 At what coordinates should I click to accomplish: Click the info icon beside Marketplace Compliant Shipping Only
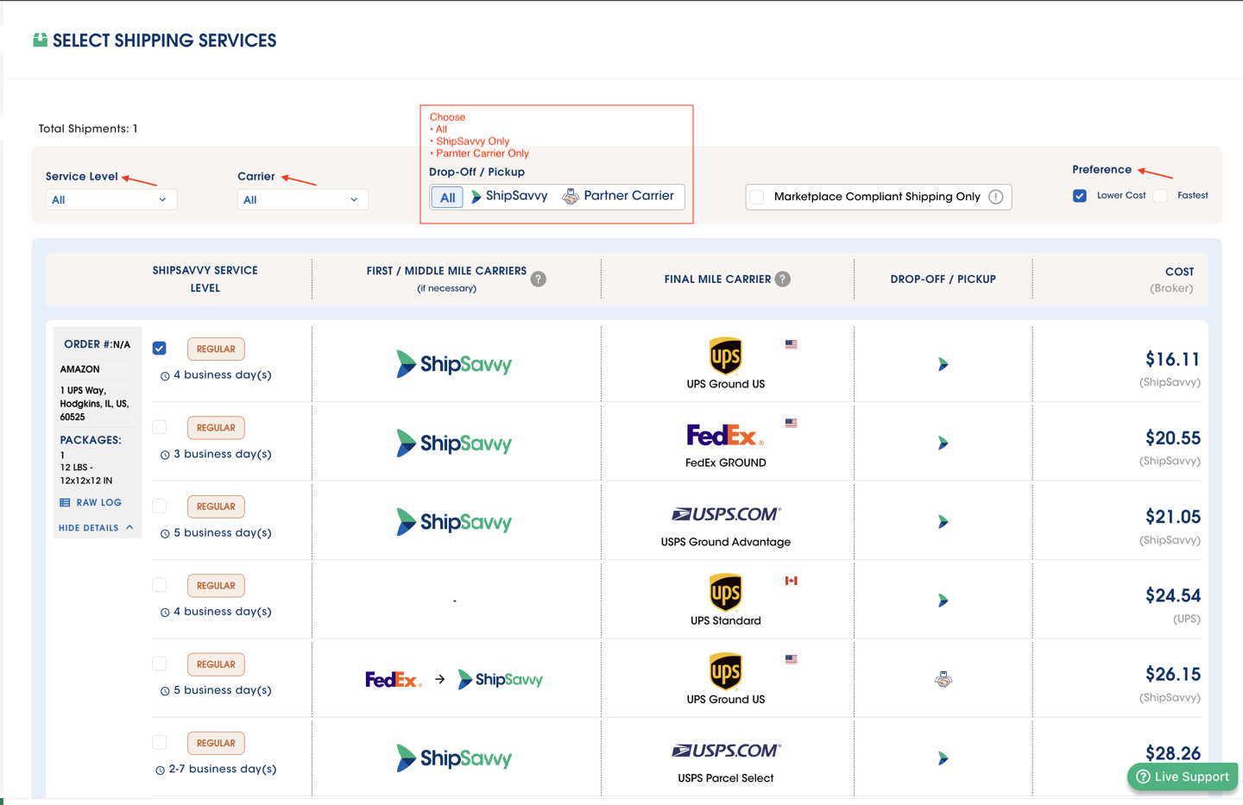point(996,197)
